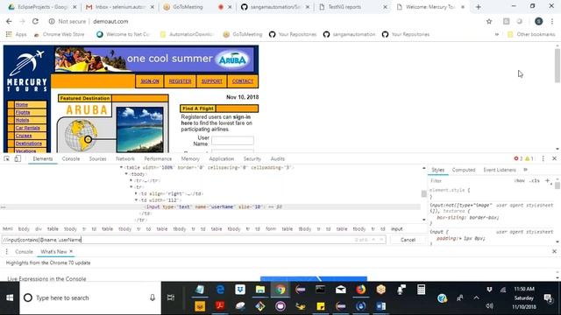Image resolution: width=561 pixels, height=315 pixels.
Task: Click the input breadcrumb at the path end
Action: (396, 229)
